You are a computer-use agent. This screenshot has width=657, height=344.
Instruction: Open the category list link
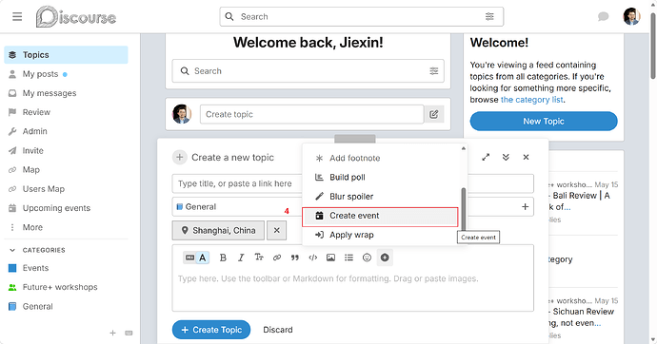click(x=531, y=100)
